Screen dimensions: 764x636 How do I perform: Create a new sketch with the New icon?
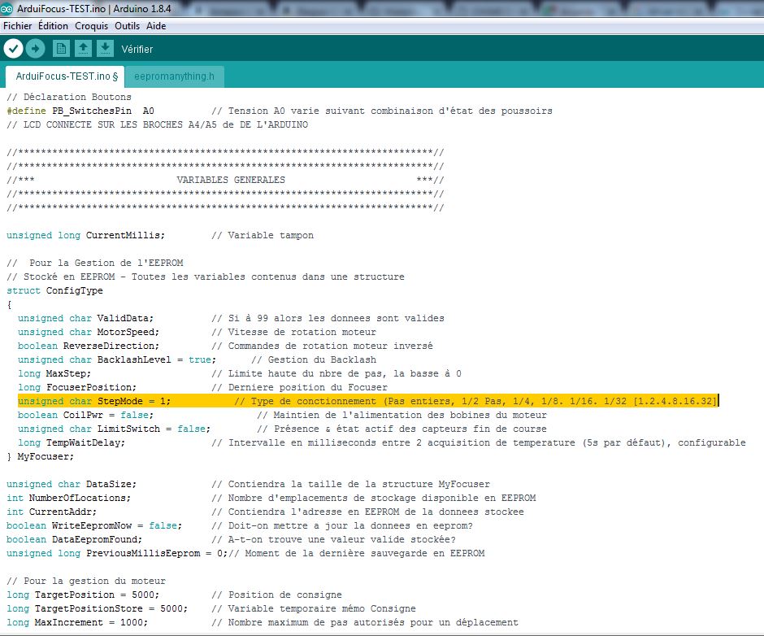[x=61, y=48]
